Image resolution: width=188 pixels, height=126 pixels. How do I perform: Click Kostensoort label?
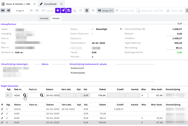77,68
